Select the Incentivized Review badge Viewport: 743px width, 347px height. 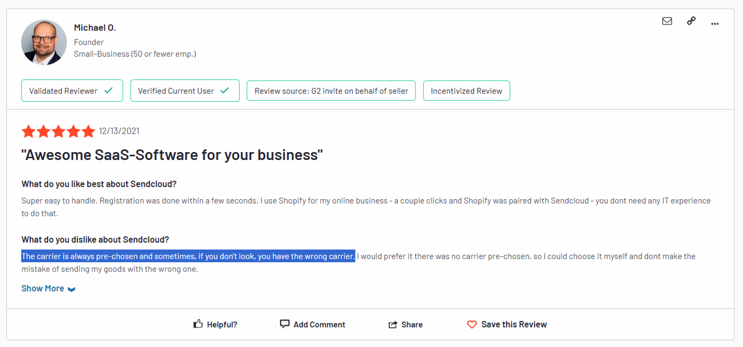click(x=467, y=90)
